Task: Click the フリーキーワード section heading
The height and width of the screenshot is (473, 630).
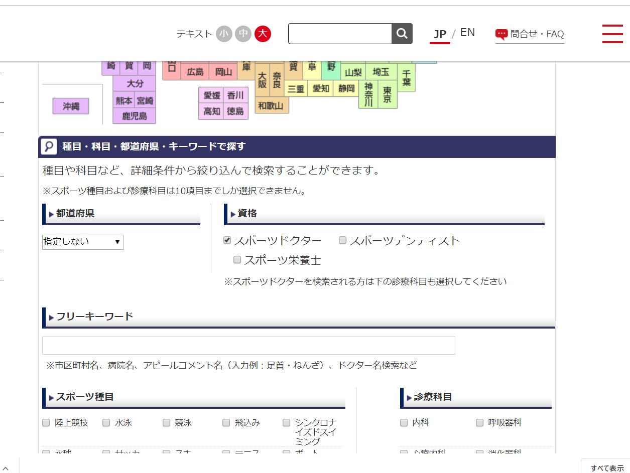Action: click(x=94, y=317)
